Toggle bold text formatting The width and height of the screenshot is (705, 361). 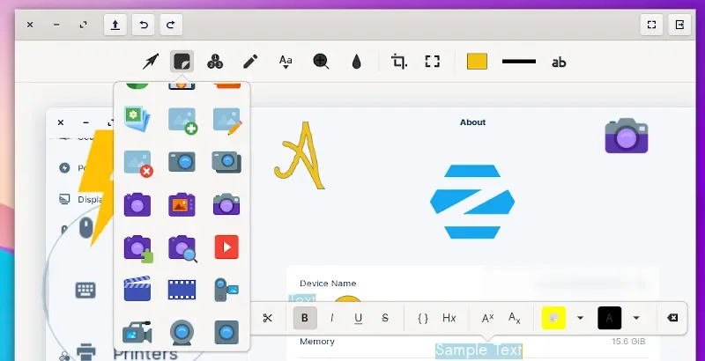[x=305, y=318]
